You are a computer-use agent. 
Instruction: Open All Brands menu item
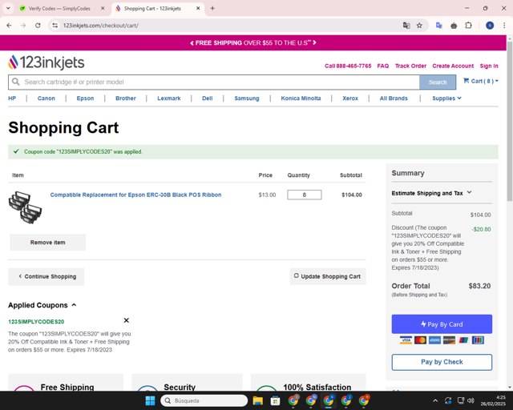pyautogui.click(x=394, y=98)
